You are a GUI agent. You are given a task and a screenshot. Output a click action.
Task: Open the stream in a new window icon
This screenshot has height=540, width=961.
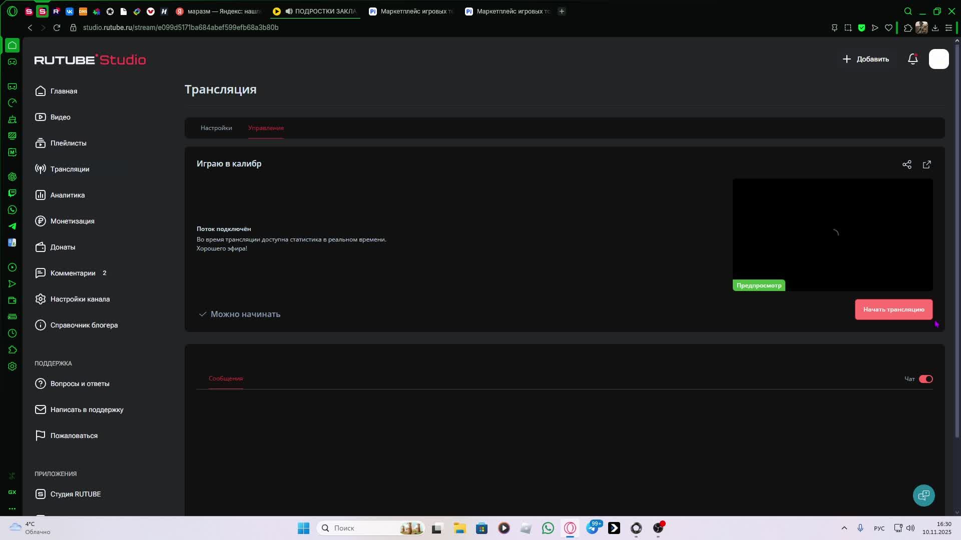pyautogui.click(x=926, y=164)
